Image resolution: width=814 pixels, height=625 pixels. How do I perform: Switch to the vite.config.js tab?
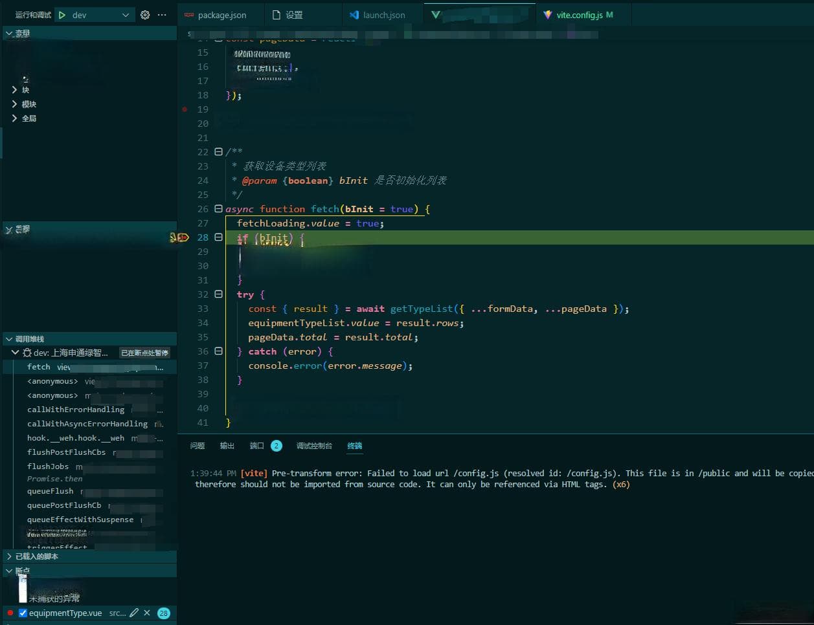[x=584, y=15]
